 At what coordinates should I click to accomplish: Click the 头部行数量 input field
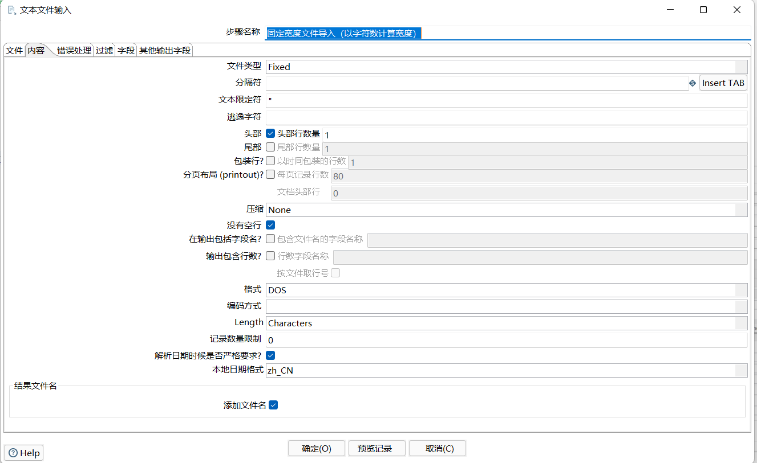(535, 135)
